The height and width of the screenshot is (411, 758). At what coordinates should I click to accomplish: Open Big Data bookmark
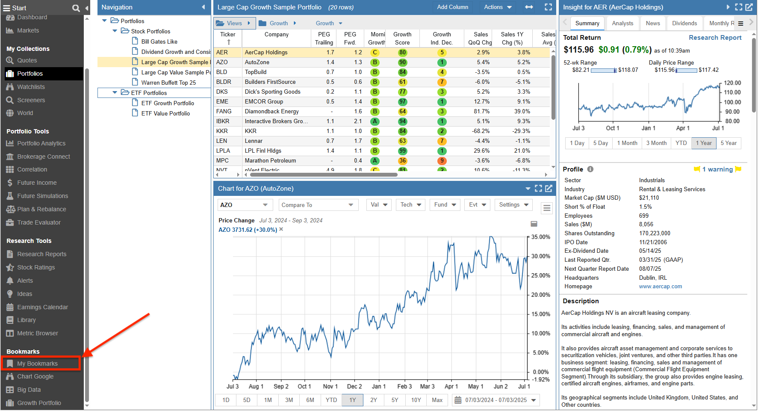[x=29, y=390]
